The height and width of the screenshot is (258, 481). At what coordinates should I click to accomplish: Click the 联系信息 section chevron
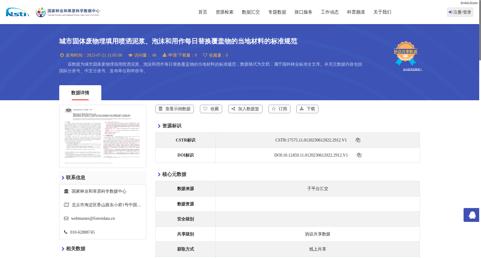[63, 178]
